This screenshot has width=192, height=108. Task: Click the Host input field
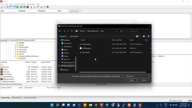point(11,11)
